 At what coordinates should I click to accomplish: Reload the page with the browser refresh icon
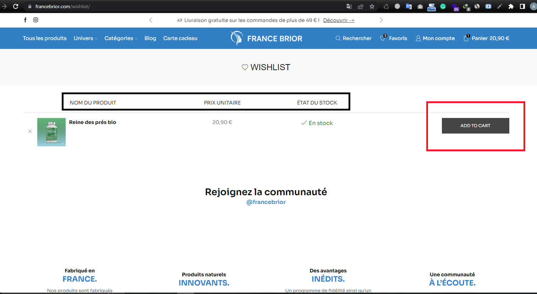point(16,6)
